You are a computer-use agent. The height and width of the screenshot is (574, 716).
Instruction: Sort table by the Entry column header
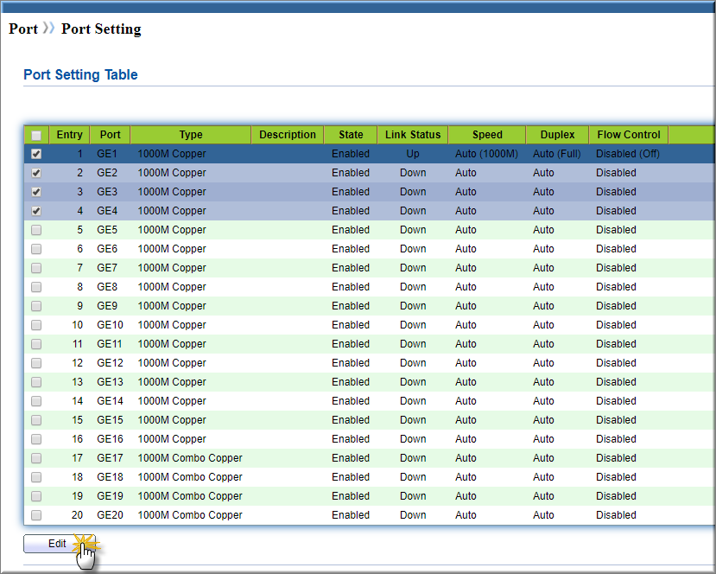pos(69,135)
